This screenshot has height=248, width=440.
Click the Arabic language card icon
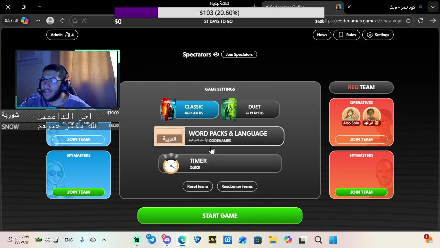169,136
